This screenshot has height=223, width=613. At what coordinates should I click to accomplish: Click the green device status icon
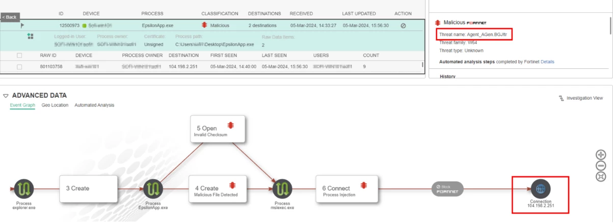[x=84, y=25]
